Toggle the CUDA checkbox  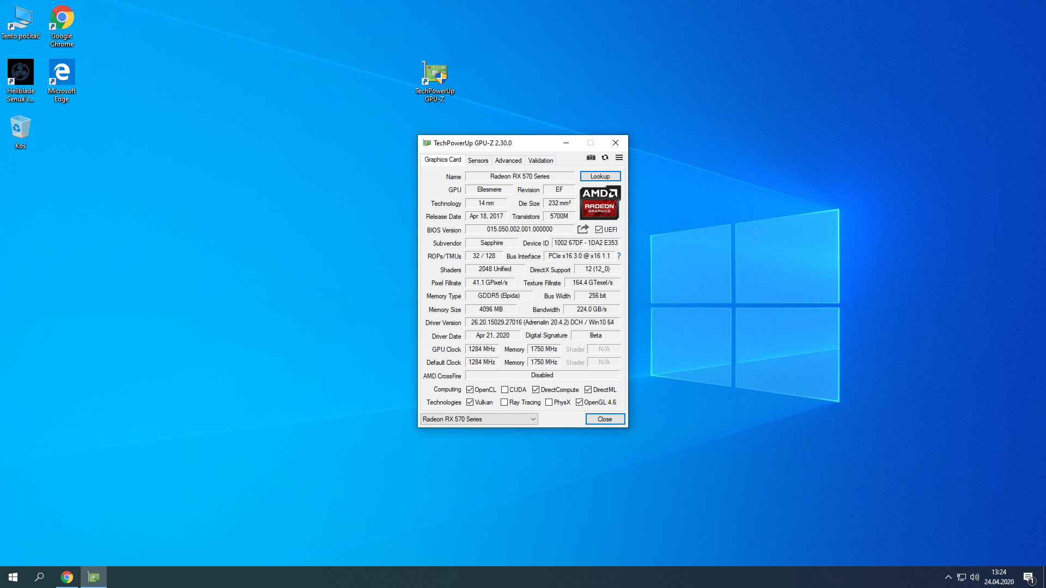(504, 390)
